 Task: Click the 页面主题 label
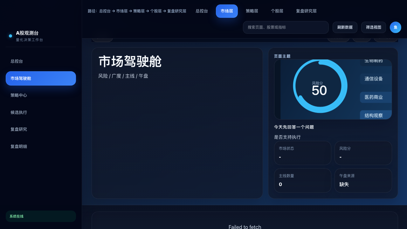(282, 56)
